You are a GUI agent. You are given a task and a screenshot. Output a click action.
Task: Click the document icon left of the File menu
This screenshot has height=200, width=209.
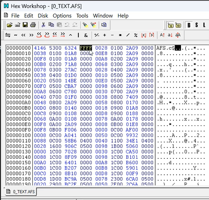pos(6,15)
